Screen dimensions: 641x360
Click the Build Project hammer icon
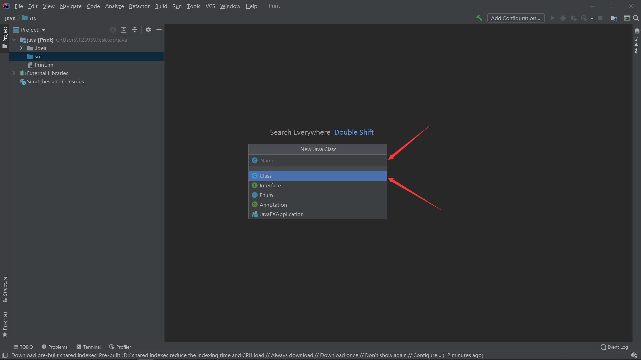click(479, 18)
